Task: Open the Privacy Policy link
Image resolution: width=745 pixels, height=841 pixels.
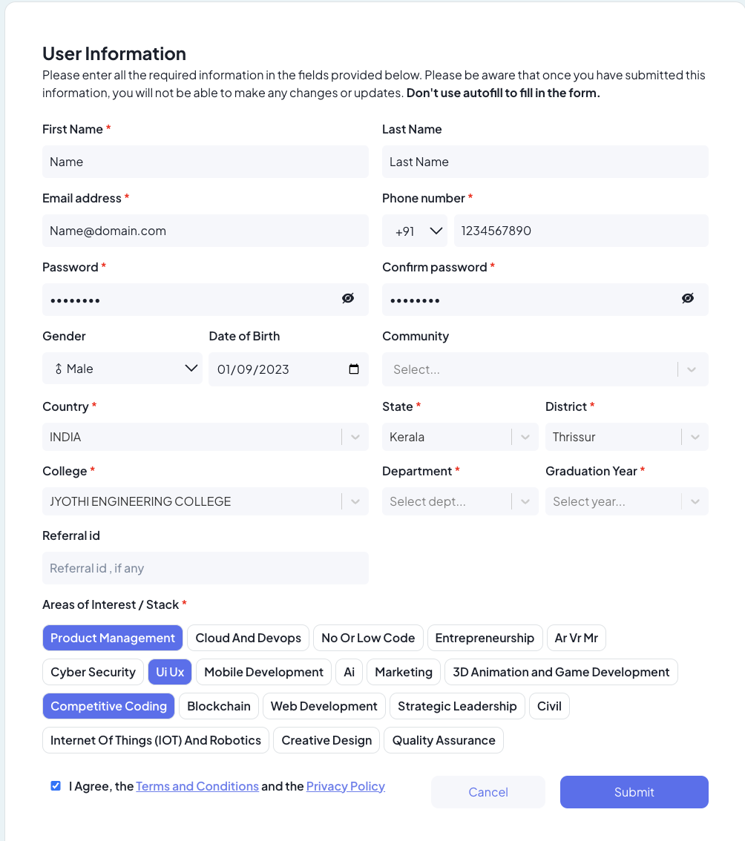Action: pyautogui.click(x=345, y=786)
